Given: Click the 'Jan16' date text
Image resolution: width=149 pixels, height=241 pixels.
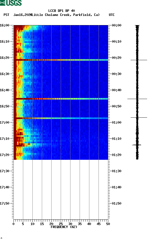Looking at the screenshot, I should coord(18,15).
